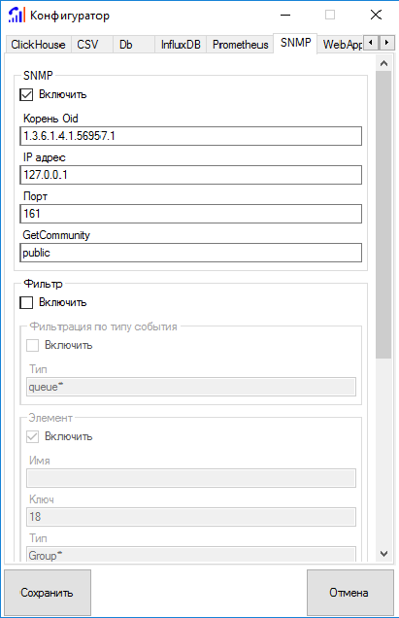The image size is (399, 618).
Task: Open the Prometheus tab
Action: click(x=240, y=45)
